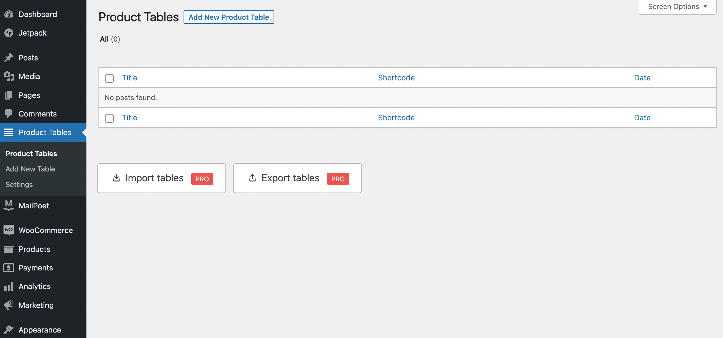Viewport: 723px width, 338px height.
Task: Tick the select-all checkbox in table header
Action: point(109,78)
